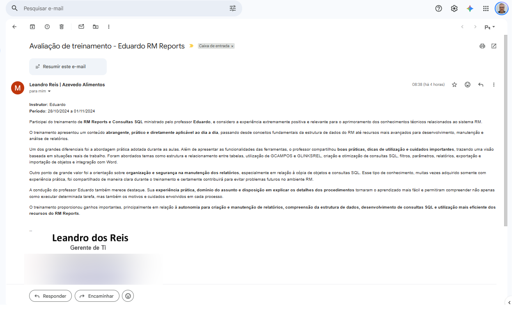Open the Help question mark icon

coord(438,8)
